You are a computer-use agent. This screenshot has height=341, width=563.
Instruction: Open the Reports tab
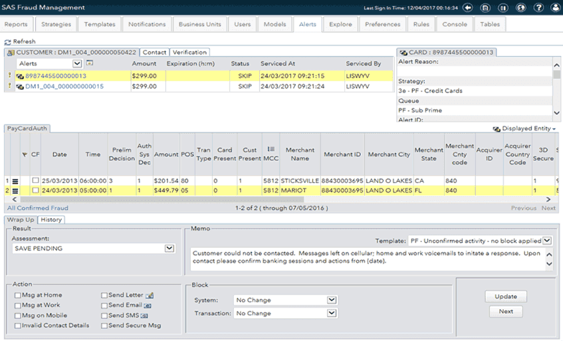point(16,25)
